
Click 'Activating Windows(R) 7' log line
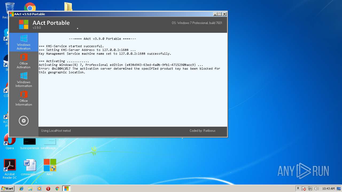tap(121, 65)
